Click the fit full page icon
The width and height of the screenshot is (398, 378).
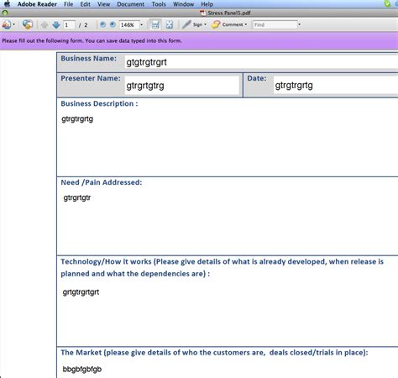(170, 24)
